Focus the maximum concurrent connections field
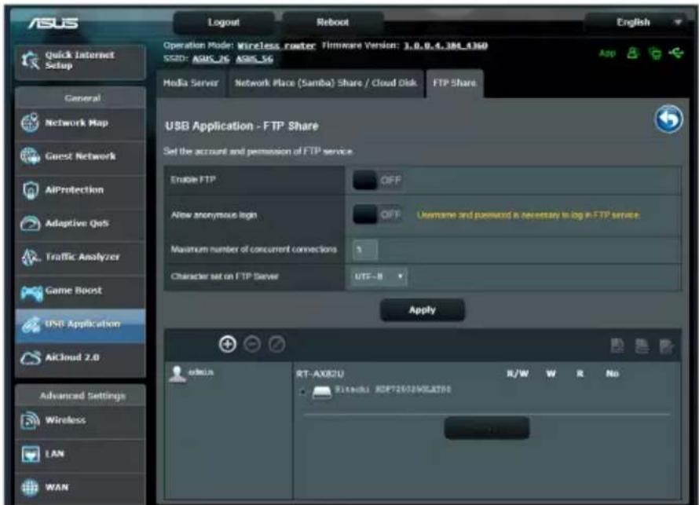 pos(365,250)
